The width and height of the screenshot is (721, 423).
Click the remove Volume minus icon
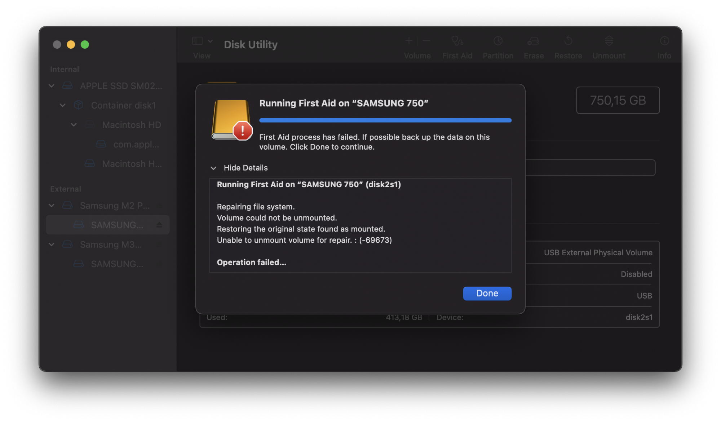(x=426, y=41)
